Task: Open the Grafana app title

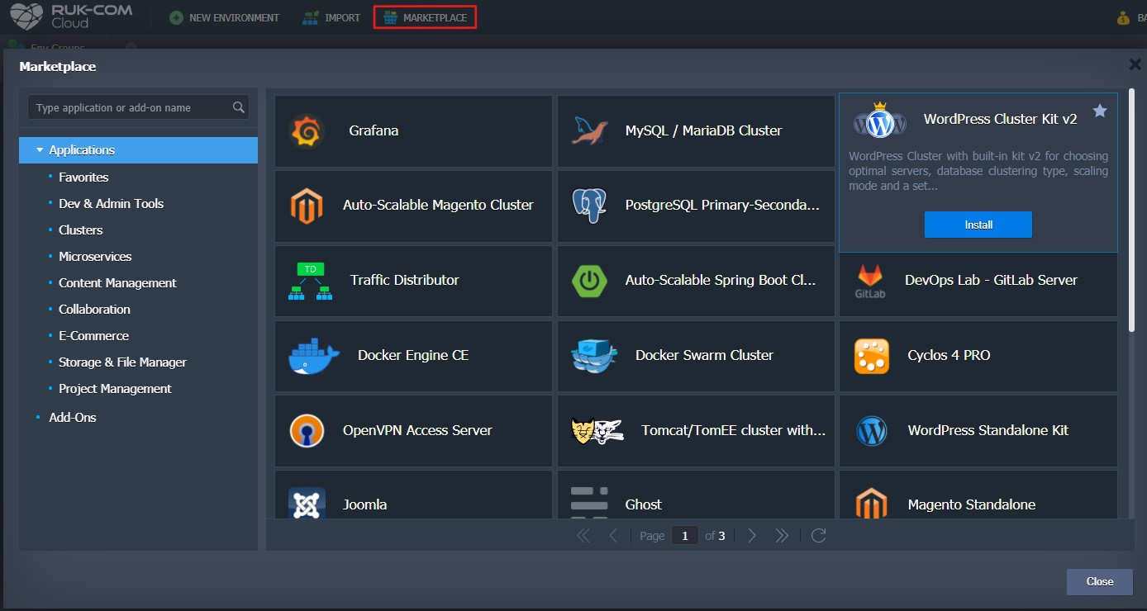Action: tap(374, 130)
